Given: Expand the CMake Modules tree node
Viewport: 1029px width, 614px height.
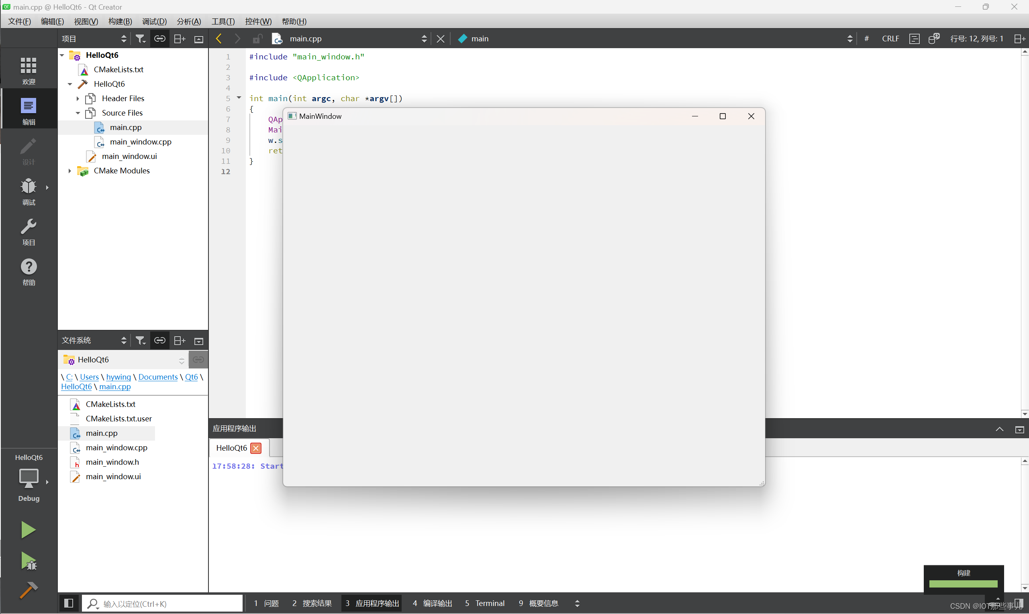Looking at the screenshot, I should coord(70,170).
